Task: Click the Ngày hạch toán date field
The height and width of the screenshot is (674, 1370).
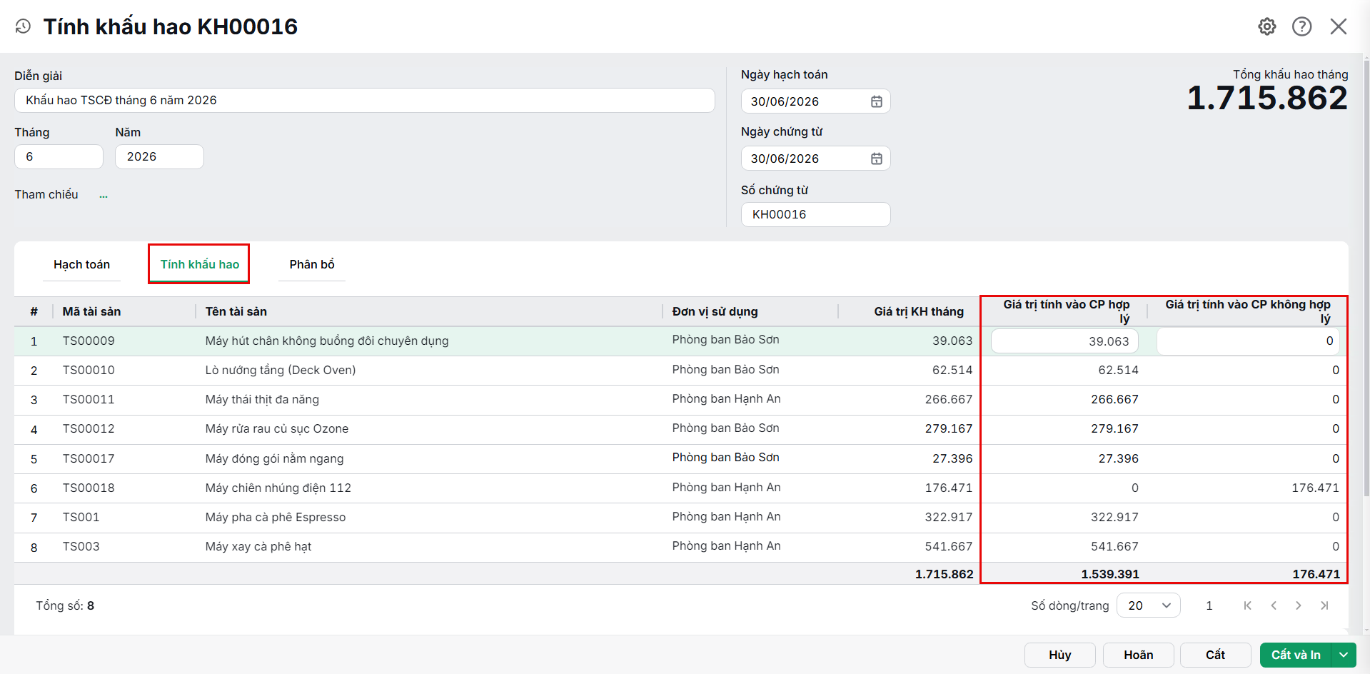Action: point(815,101)
